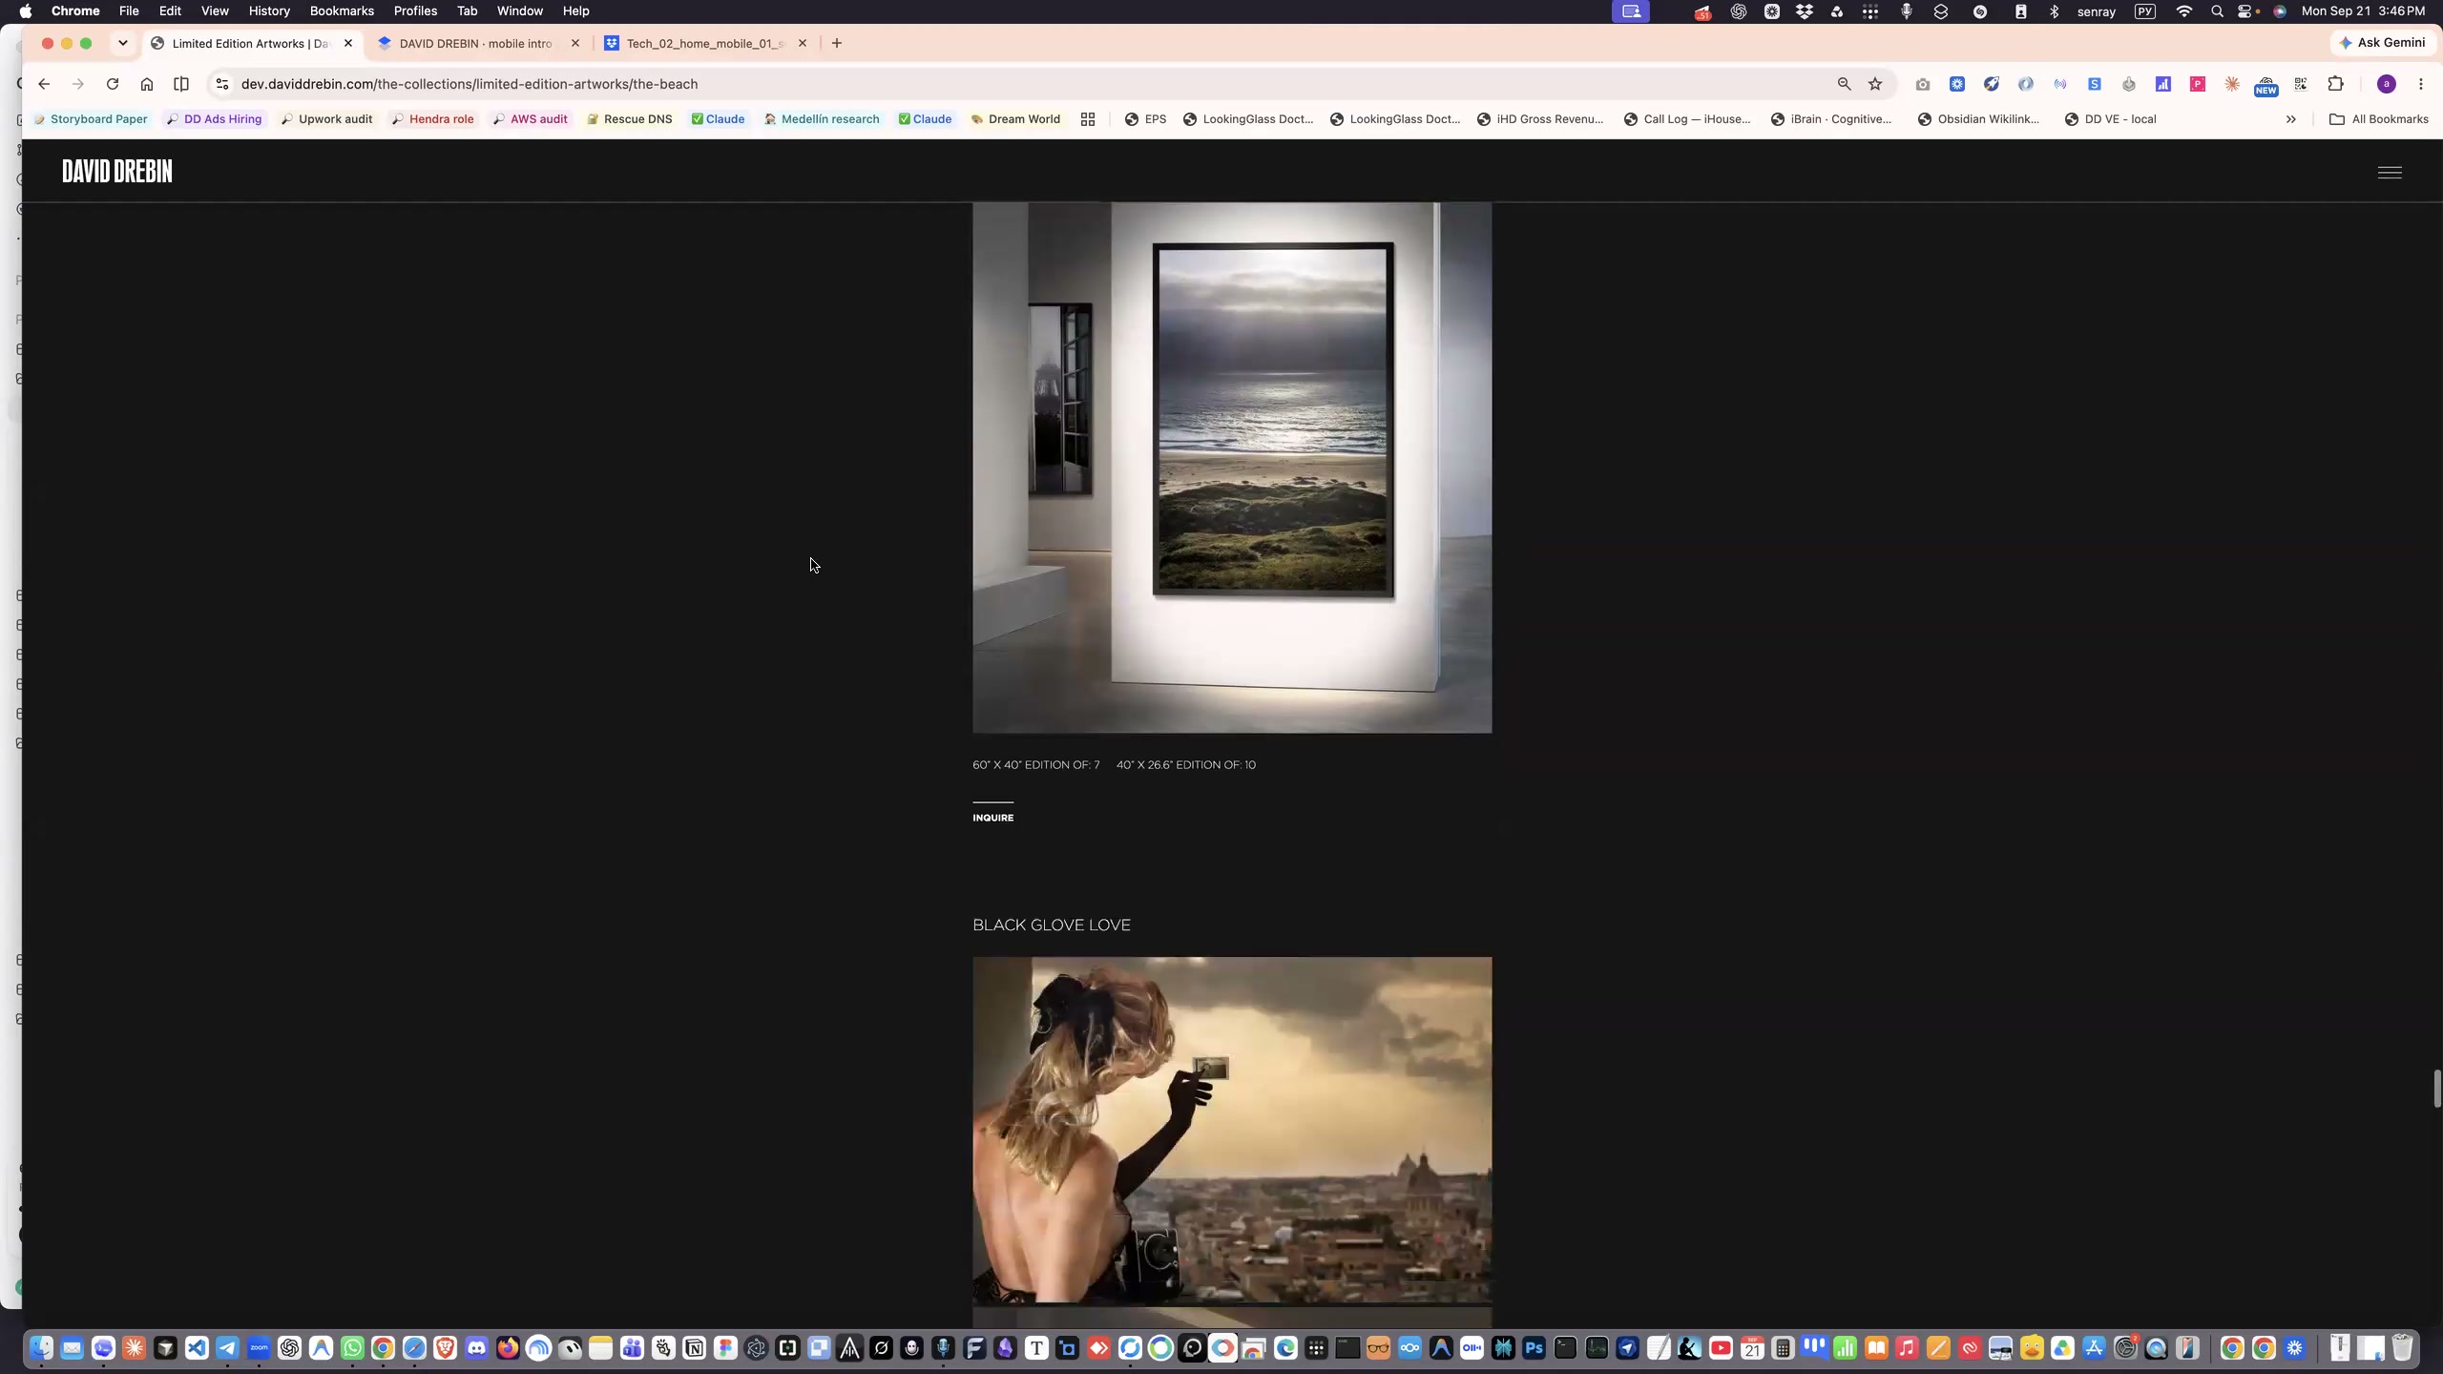Screen dimensions: 2443x1374
Task: Open the Apple menu
Action: [x=26, y=11]
